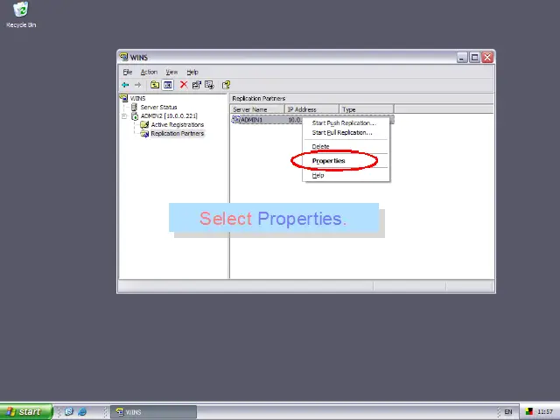The image size is (560, 420).
Task: Click the Export List toolbar icon
Action: [209, 85]
